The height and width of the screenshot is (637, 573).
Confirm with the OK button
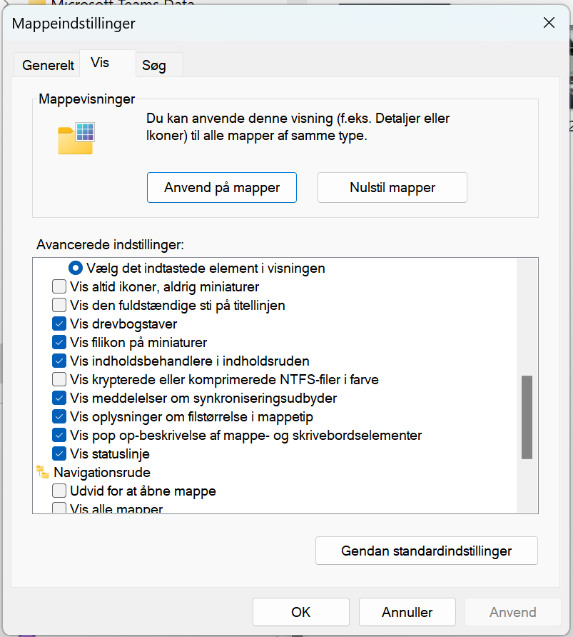tap(300, 612)
